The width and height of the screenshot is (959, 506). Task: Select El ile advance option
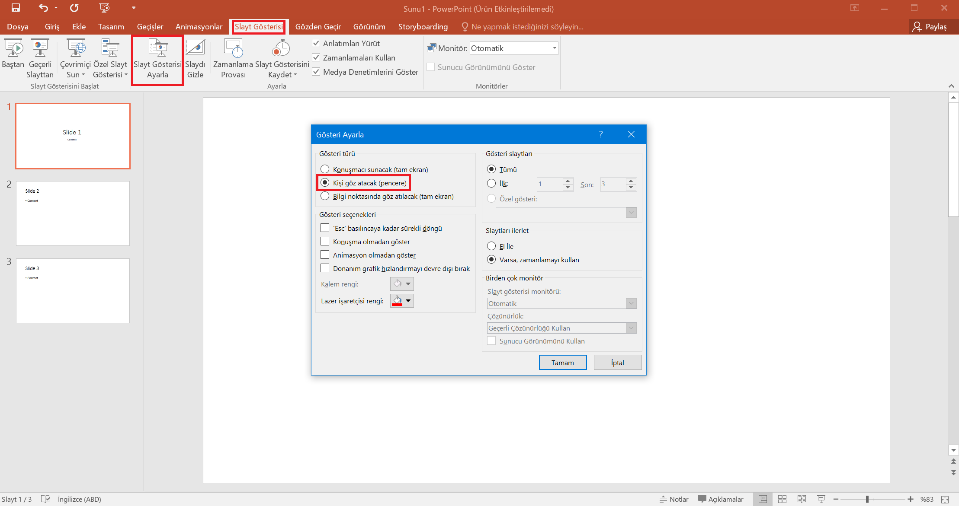coord(491,246)
